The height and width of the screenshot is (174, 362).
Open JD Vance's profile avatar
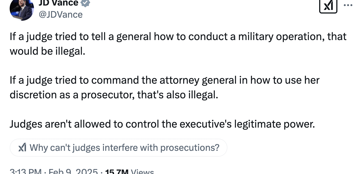click(22, 9)
